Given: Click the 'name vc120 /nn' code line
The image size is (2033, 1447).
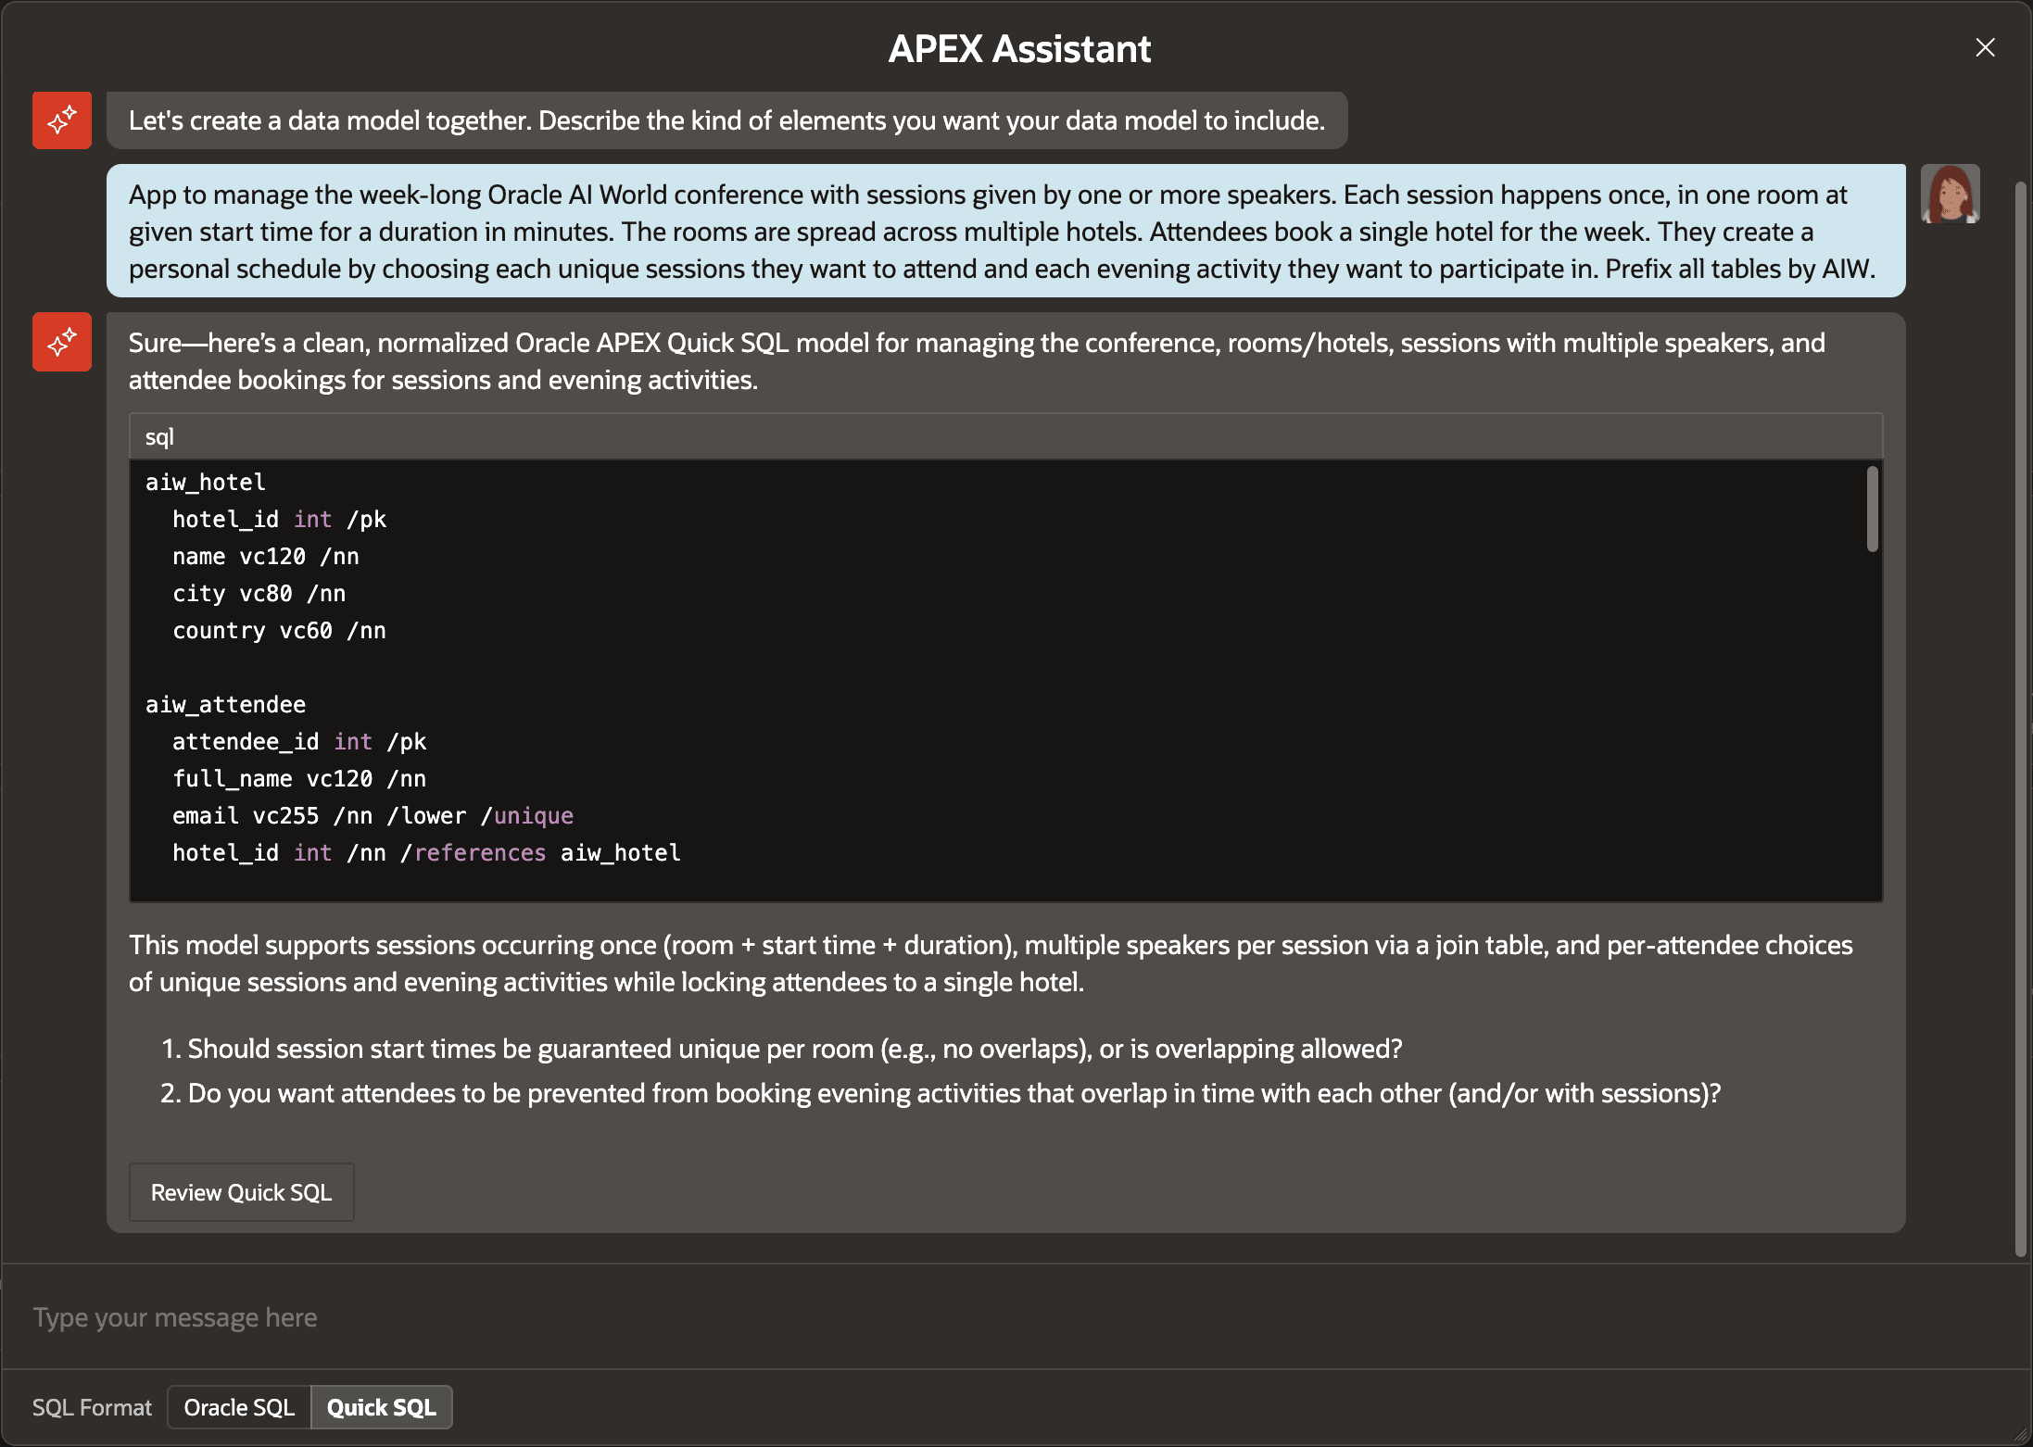Looking at the screenshot, I should [x=266, y=556].
